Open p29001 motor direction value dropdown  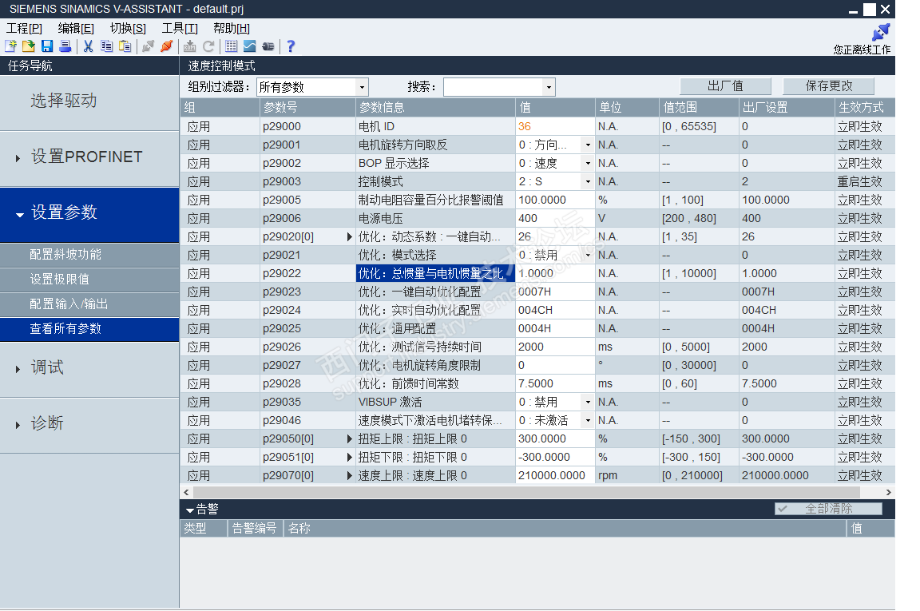click(x=587, y=145)
